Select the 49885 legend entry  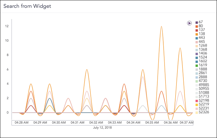coord(204,85)
